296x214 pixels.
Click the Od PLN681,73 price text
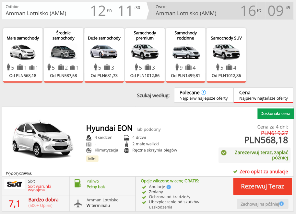[104, 76]
